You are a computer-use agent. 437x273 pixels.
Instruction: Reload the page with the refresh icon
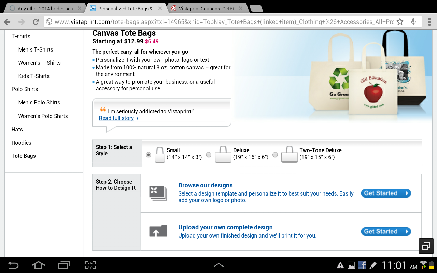pos(36,22)
